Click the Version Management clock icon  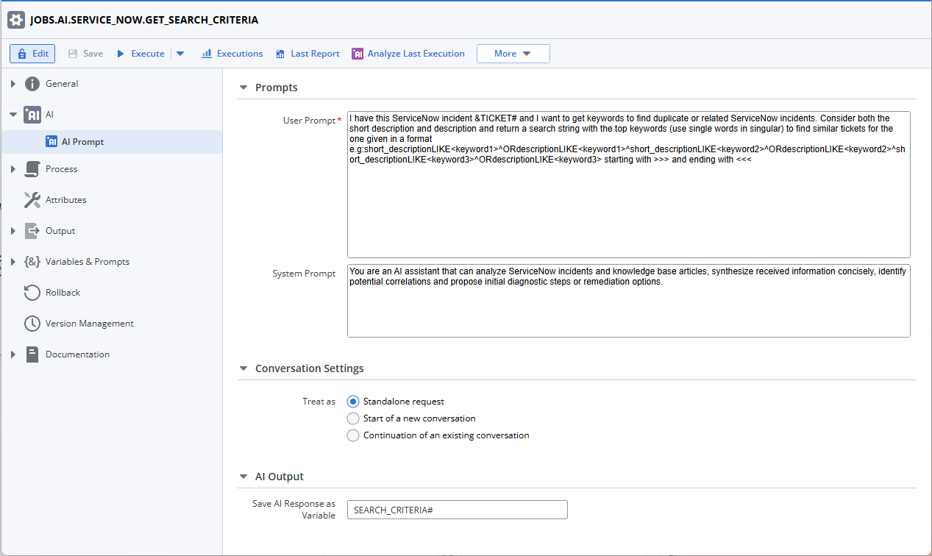point(32,324)
